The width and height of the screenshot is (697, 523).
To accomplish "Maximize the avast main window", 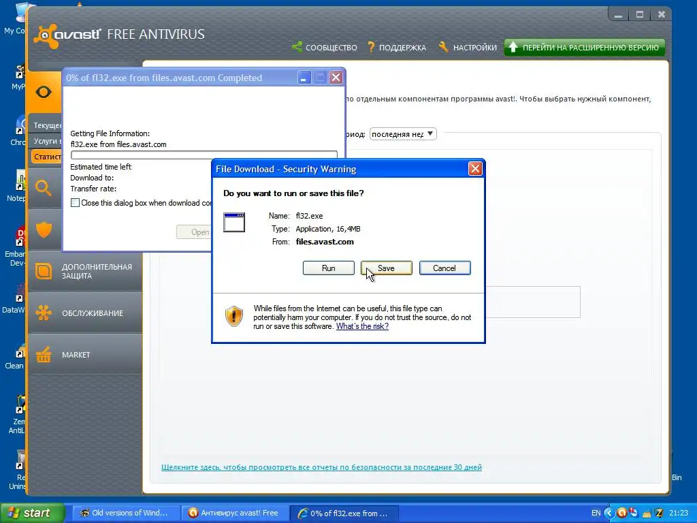I will (640, 15).
